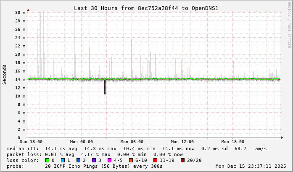
Task: Click the Seconds vertical axis label
Action: click(x=5, y=74)
